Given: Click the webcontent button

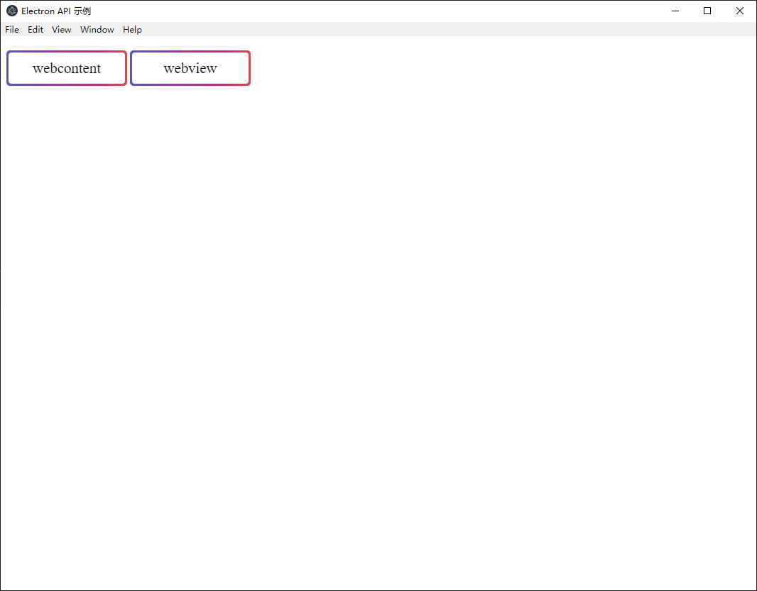Looking at the screenshot, I should [67, 68].
